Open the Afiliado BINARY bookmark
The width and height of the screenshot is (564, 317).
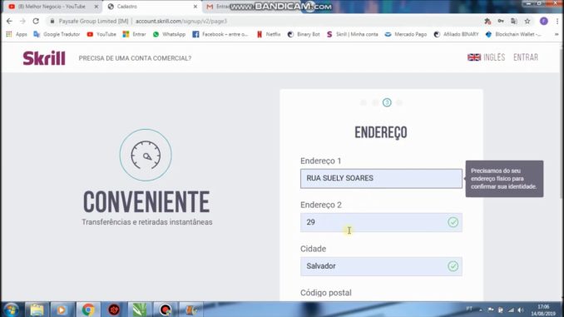pos(457,34)
